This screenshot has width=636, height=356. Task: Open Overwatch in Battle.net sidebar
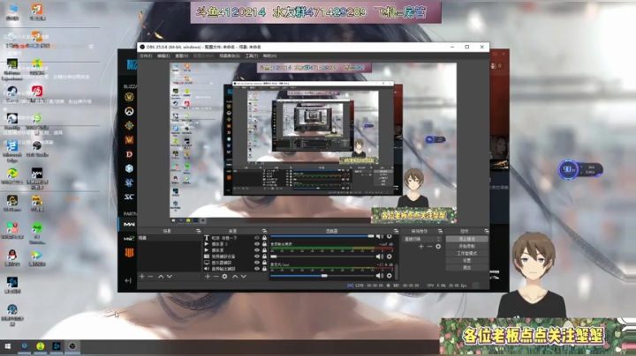pyautogui.click(x=129, y=111)
